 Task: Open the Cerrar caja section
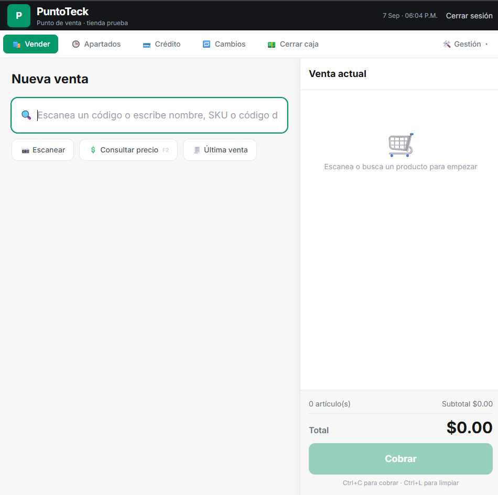point(293,44)
